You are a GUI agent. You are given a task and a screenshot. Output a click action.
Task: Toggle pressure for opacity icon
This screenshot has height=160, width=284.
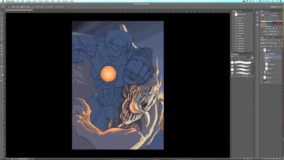tap(38, 7)
